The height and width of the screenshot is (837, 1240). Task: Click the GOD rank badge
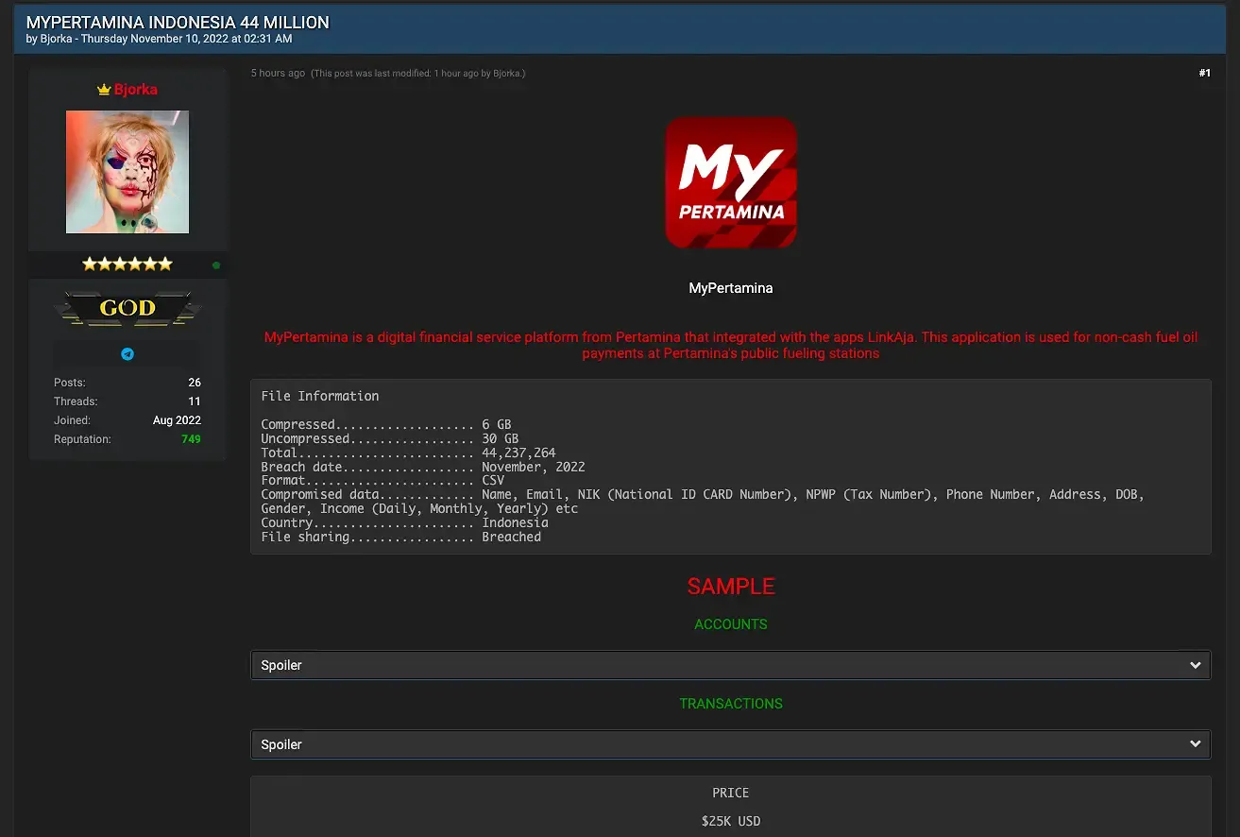[x=127, y=308]
